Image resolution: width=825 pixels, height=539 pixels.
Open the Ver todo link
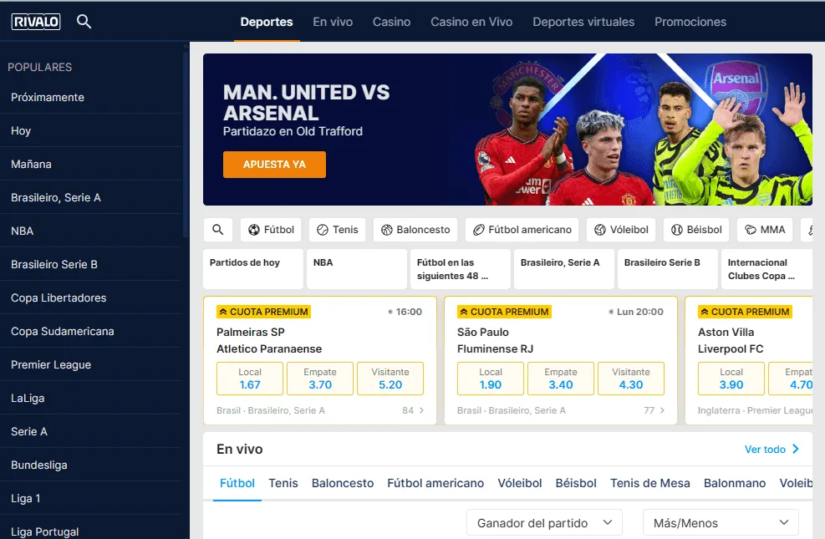[772, 449]
